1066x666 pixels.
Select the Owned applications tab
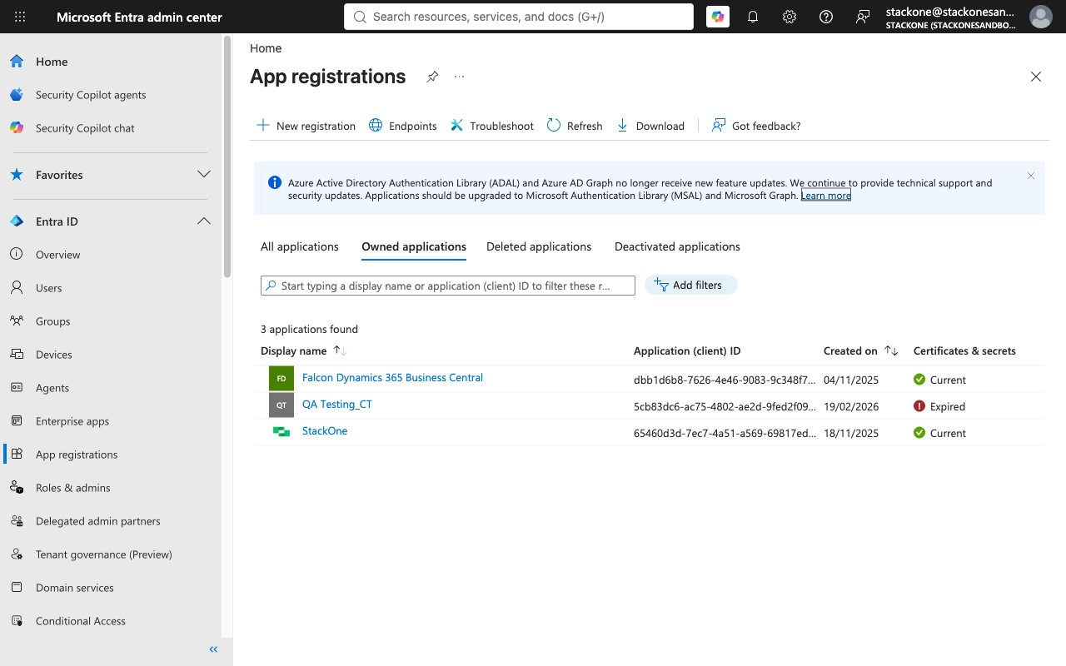(414, 247)
